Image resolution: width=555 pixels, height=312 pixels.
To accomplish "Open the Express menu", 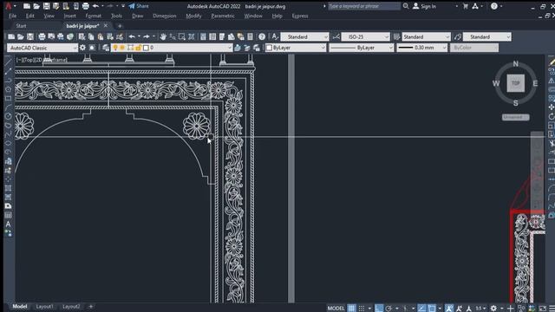I will [x=300, y=16].
